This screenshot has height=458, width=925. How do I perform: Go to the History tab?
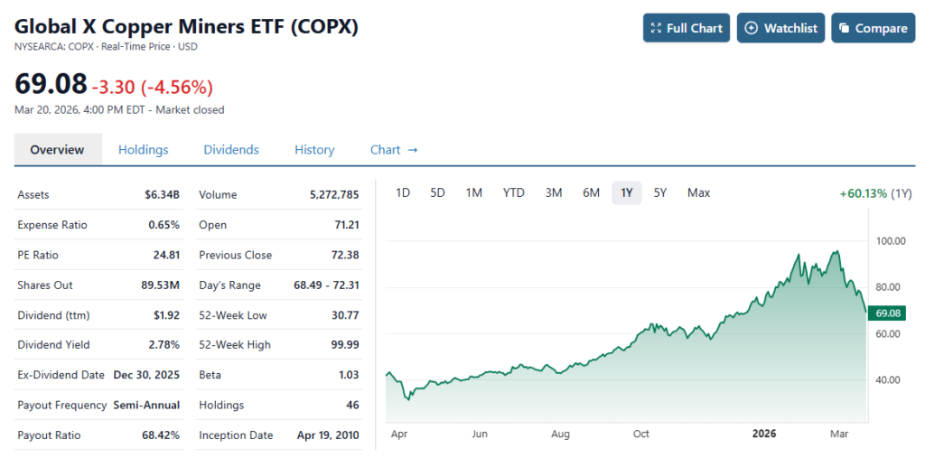coord(314,150)
